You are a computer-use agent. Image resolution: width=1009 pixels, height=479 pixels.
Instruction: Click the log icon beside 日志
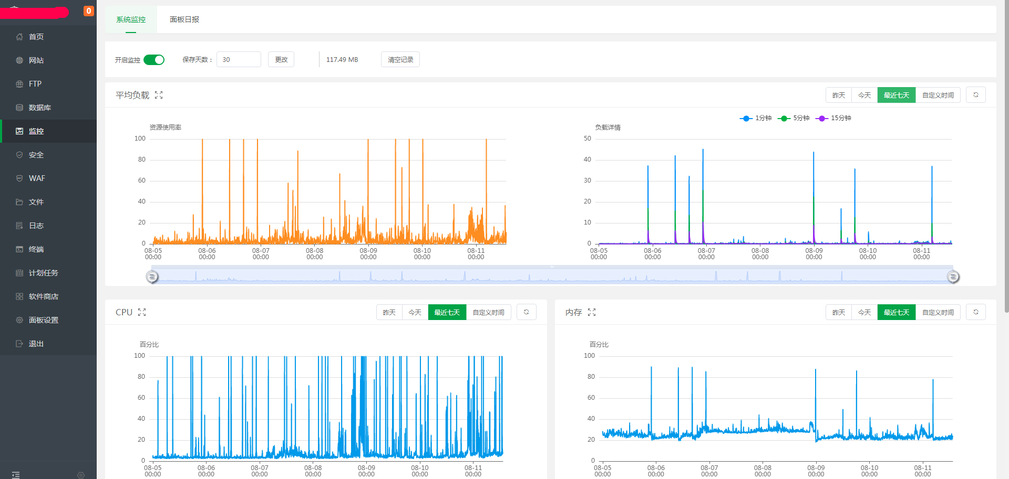[x=19, y=226]
